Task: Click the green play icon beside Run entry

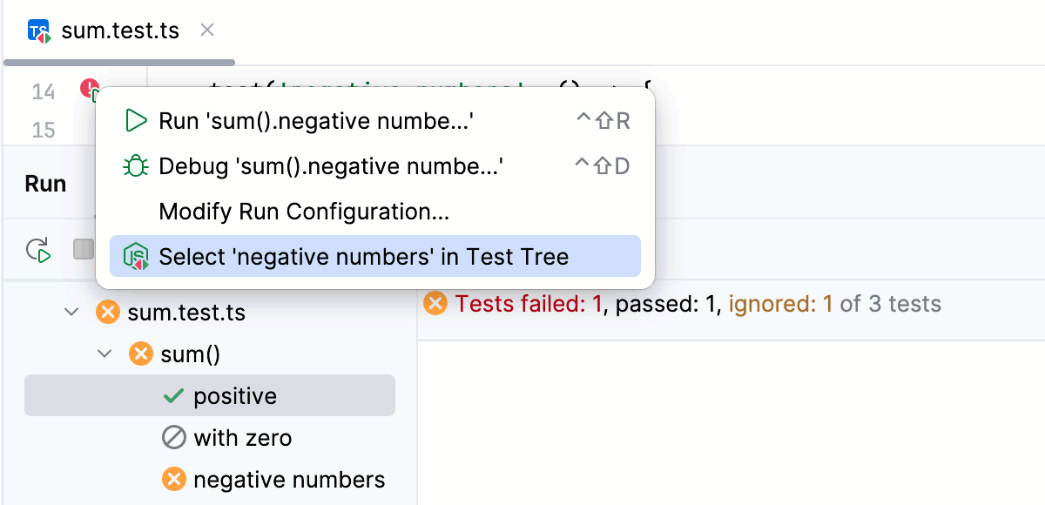Action: [x=136, y=121]
